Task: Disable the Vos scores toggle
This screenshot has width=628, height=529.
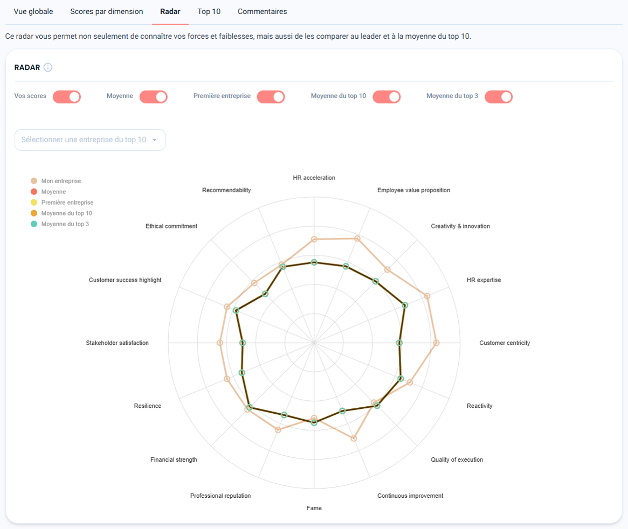Action: (67, 97)
